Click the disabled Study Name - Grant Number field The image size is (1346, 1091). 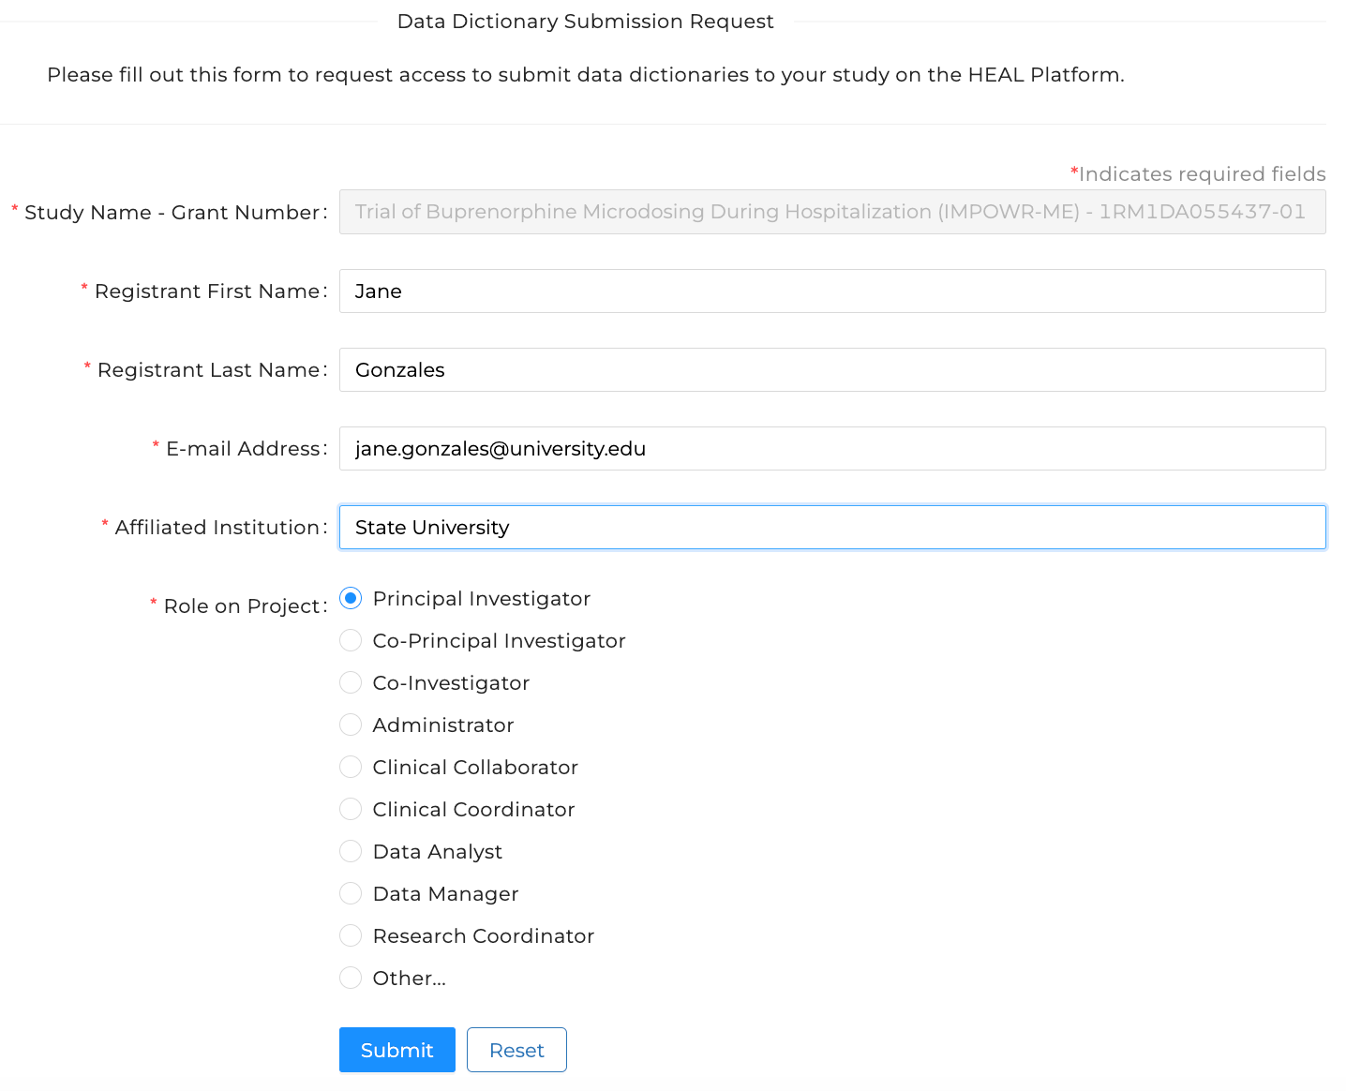[832, 212]
